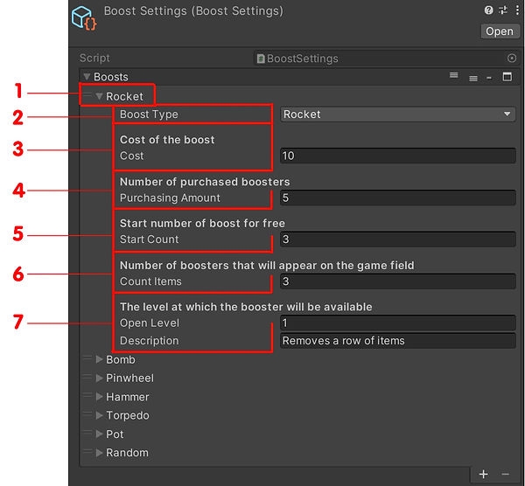The width and height of the screenshot is (525, 486).
Task: Click the Cost value field
Action: point(397,156)
